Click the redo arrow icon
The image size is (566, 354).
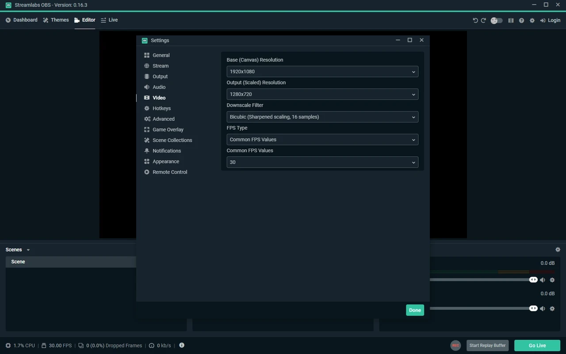[483, 20]
